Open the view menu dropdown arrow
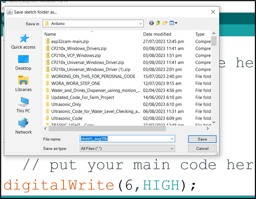This screenshot has height=199, width=256. pyautogui.click(x=176, y=23)
